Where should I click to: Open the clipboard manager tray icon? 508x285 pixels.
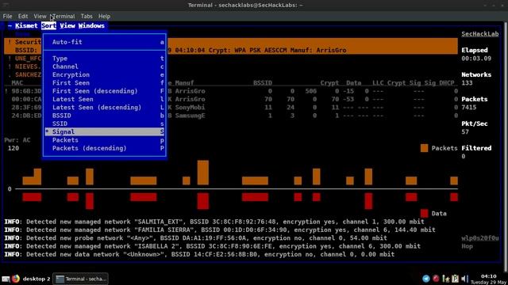[455, 279]
